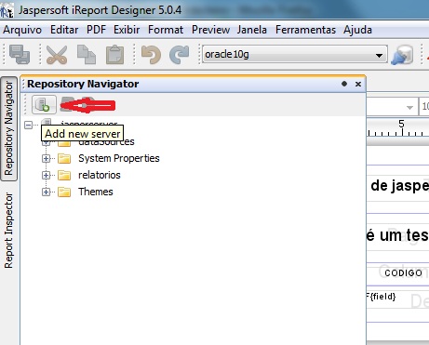Viewport: 429px width, 345px height.
Task: Open the Arquivo menu
Action: tap(22, 30)
